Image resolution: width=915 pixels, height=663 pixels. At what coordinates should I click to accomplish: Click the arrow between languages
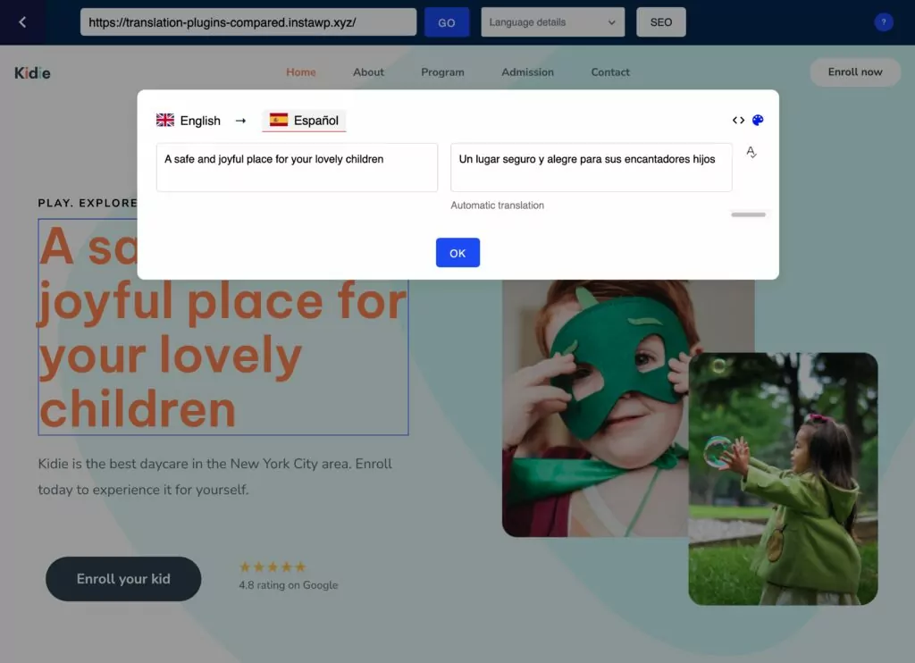[x=240, y=121]
